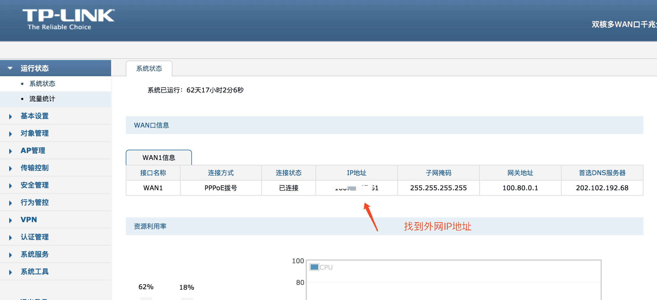Screen dimensions: 657x300
Task: Click gateway address 100.80.0.1
Action: coord(520,188)
